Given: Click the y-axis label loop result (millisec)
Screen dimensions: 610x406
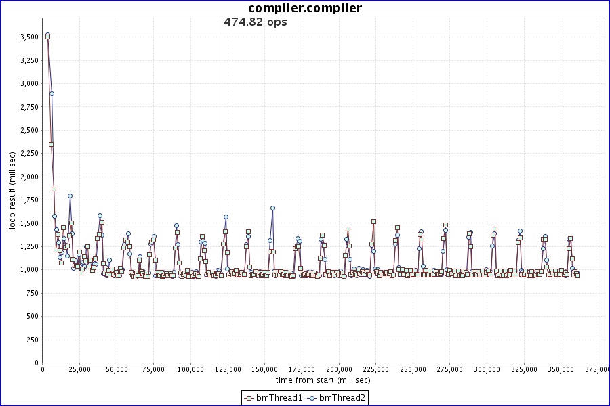Looking at the screenshot, I should [x=12, y=190].
